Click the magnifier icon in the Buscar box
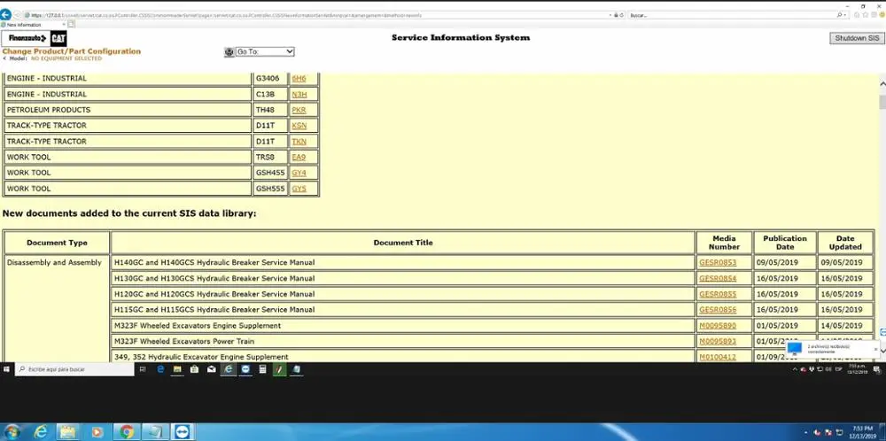 [839, 15]
